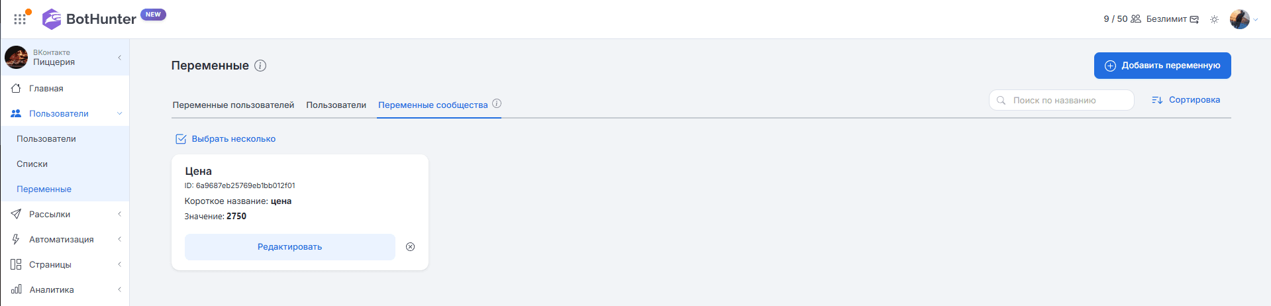Open the Безлимит mail tariff icon

1194,19
